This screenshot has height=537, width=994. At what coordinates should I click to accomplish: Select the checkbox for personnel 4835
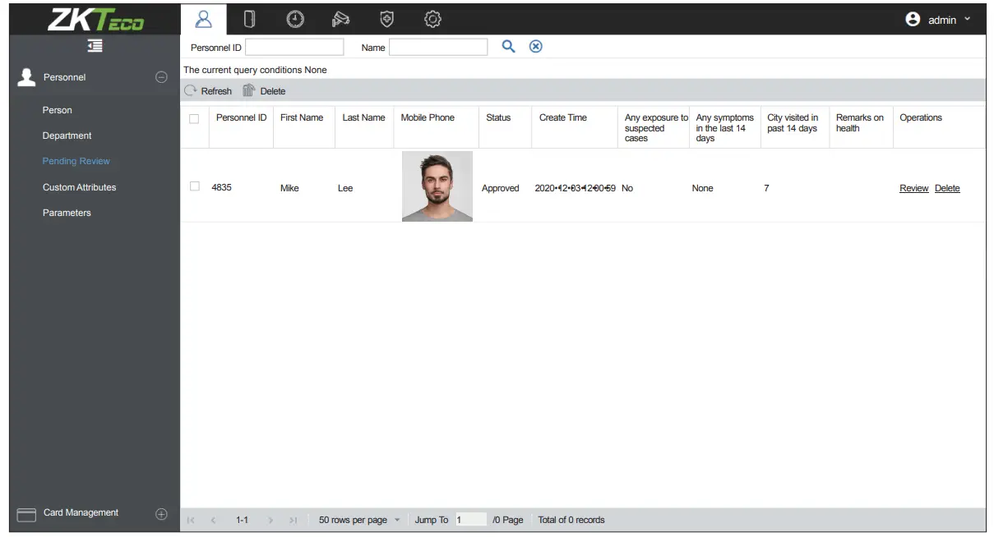(195, 186)
